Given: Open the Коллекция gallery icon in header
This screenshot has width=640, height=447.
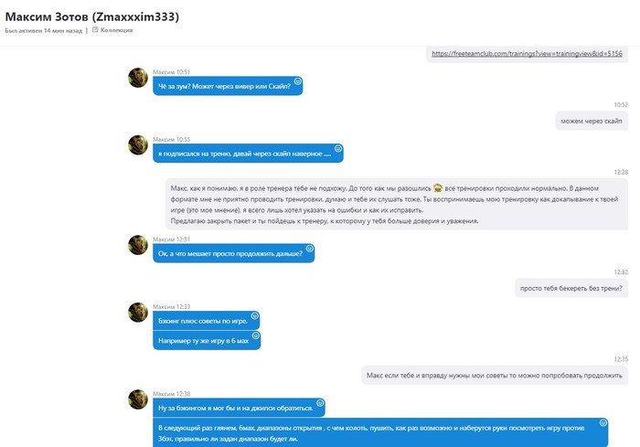Looking at the screenshot, I should [x=95, y=30].
